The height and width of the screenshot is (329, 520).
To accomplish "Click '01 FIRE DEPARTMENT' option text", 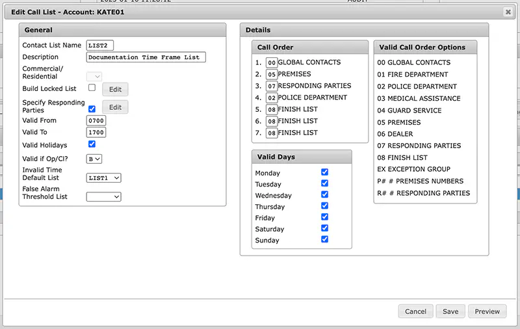I will 413,74.
